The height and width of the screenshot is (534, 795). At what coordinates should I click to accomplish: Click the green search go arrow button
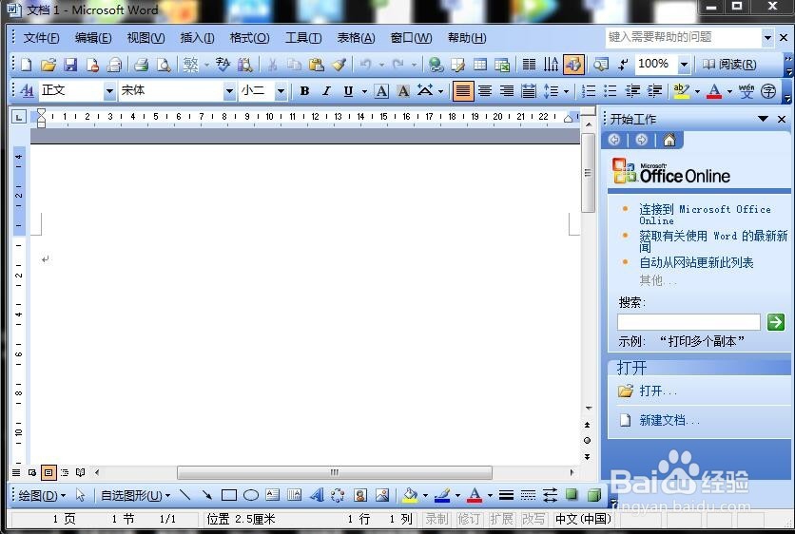[776, 322]
